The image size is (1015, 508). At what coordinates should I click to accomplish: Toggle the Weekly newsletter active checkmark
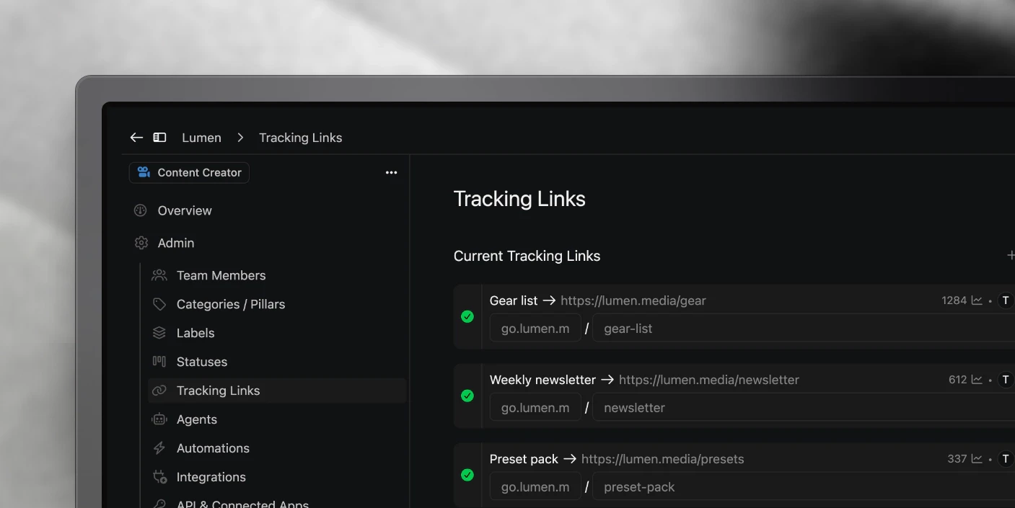click(467, 396)
